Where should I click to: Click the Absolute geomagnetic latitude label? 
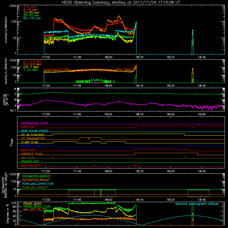(197, 204)
